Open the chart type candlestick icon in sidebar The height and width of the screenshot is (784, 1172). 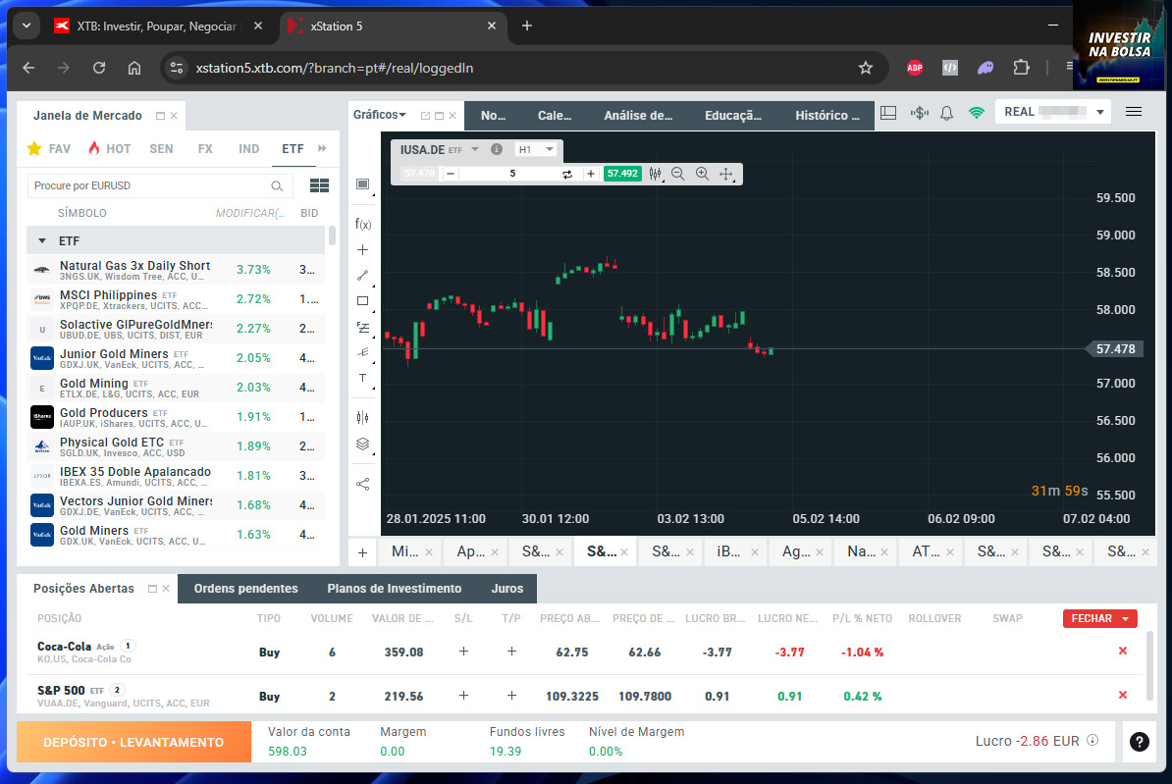(x=362, y=417)
